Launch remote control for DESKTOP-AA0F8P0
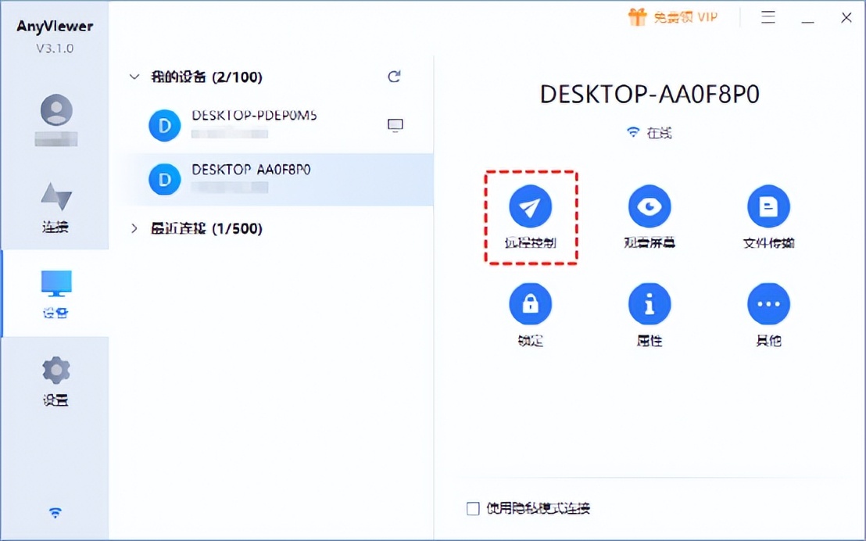This screenshot has height=541, width=866. [531, 207]
